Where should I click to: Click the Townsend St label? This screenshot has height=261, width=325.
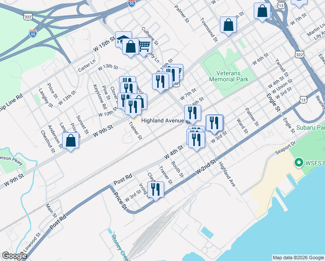coord(209,30)
